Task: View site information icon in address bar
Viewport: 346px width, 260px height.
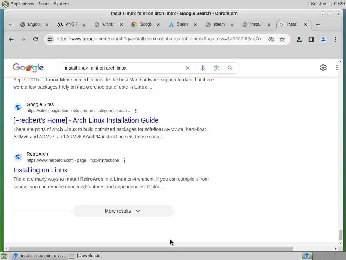Action: pyautogui.click(x=50, y=39)
